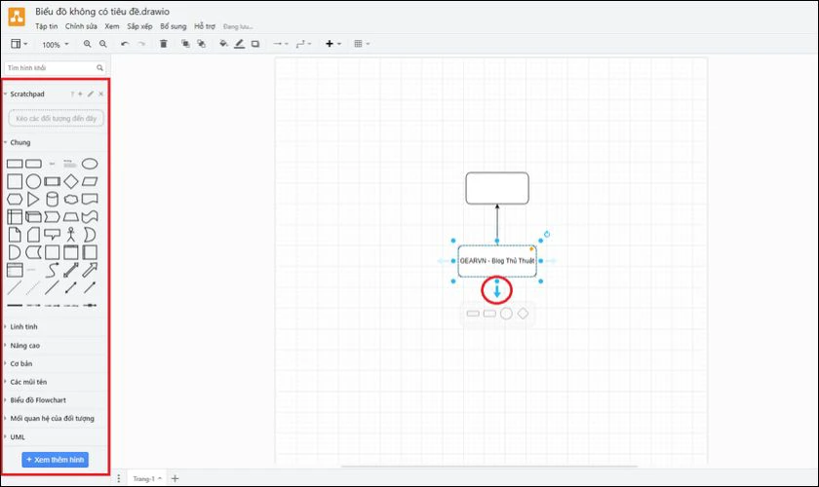Click the fill color bucket icon

[x=223, y=44]
